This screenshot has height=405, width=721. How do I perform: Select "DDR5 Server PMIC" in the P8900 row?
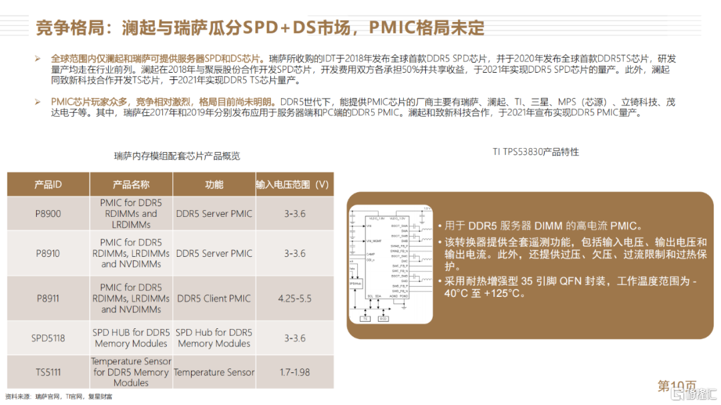pos(214,214)
